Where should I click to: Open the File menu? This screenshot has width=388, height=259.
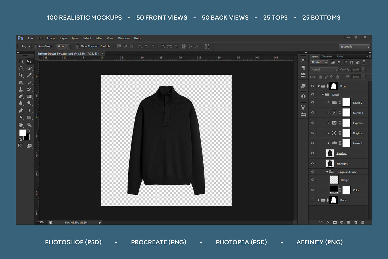coord(30,38)
